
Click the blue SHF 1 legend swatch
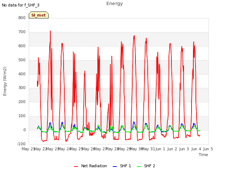click(x=115, y=167)
